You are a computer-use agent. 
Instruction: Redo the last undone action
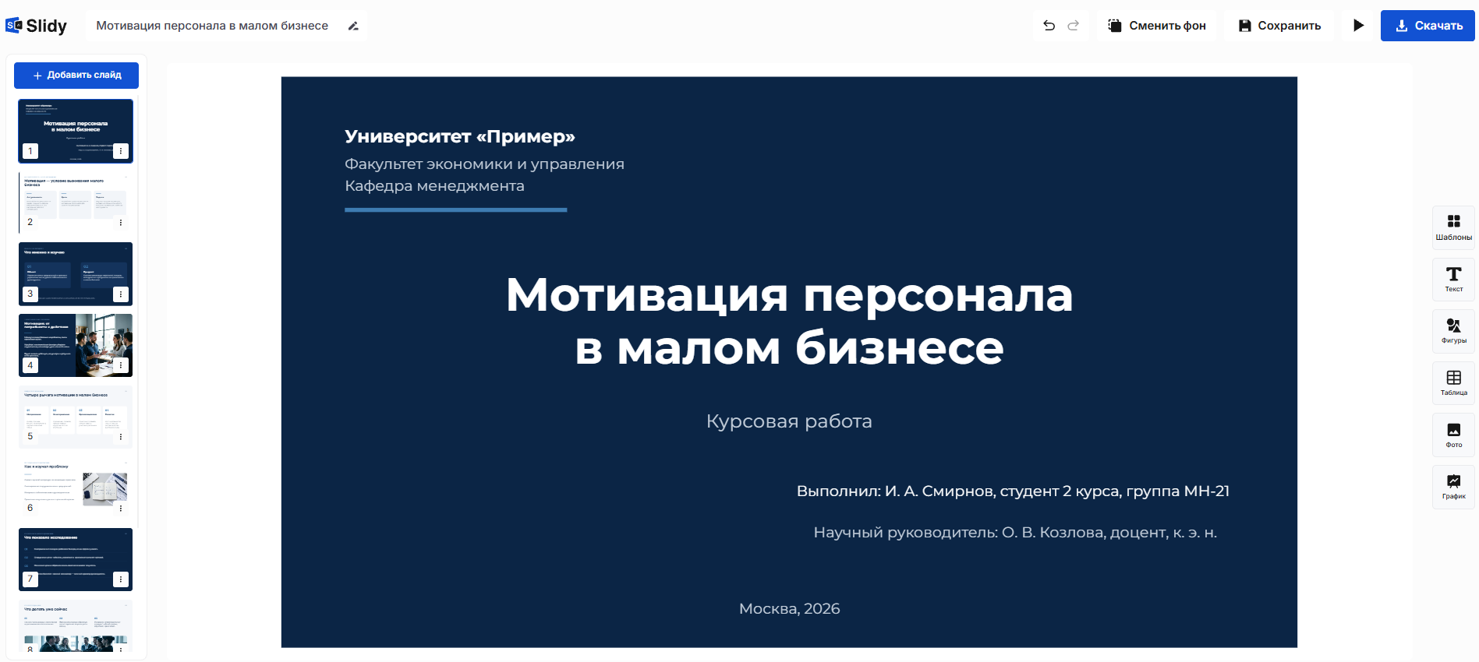coord(1074,26)
